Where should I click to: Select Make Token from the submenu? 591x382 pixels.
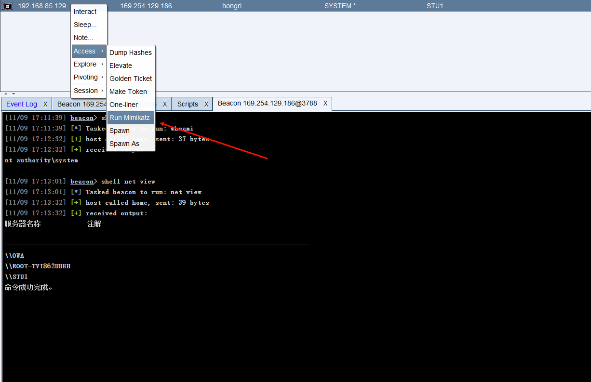click(131, 92)
